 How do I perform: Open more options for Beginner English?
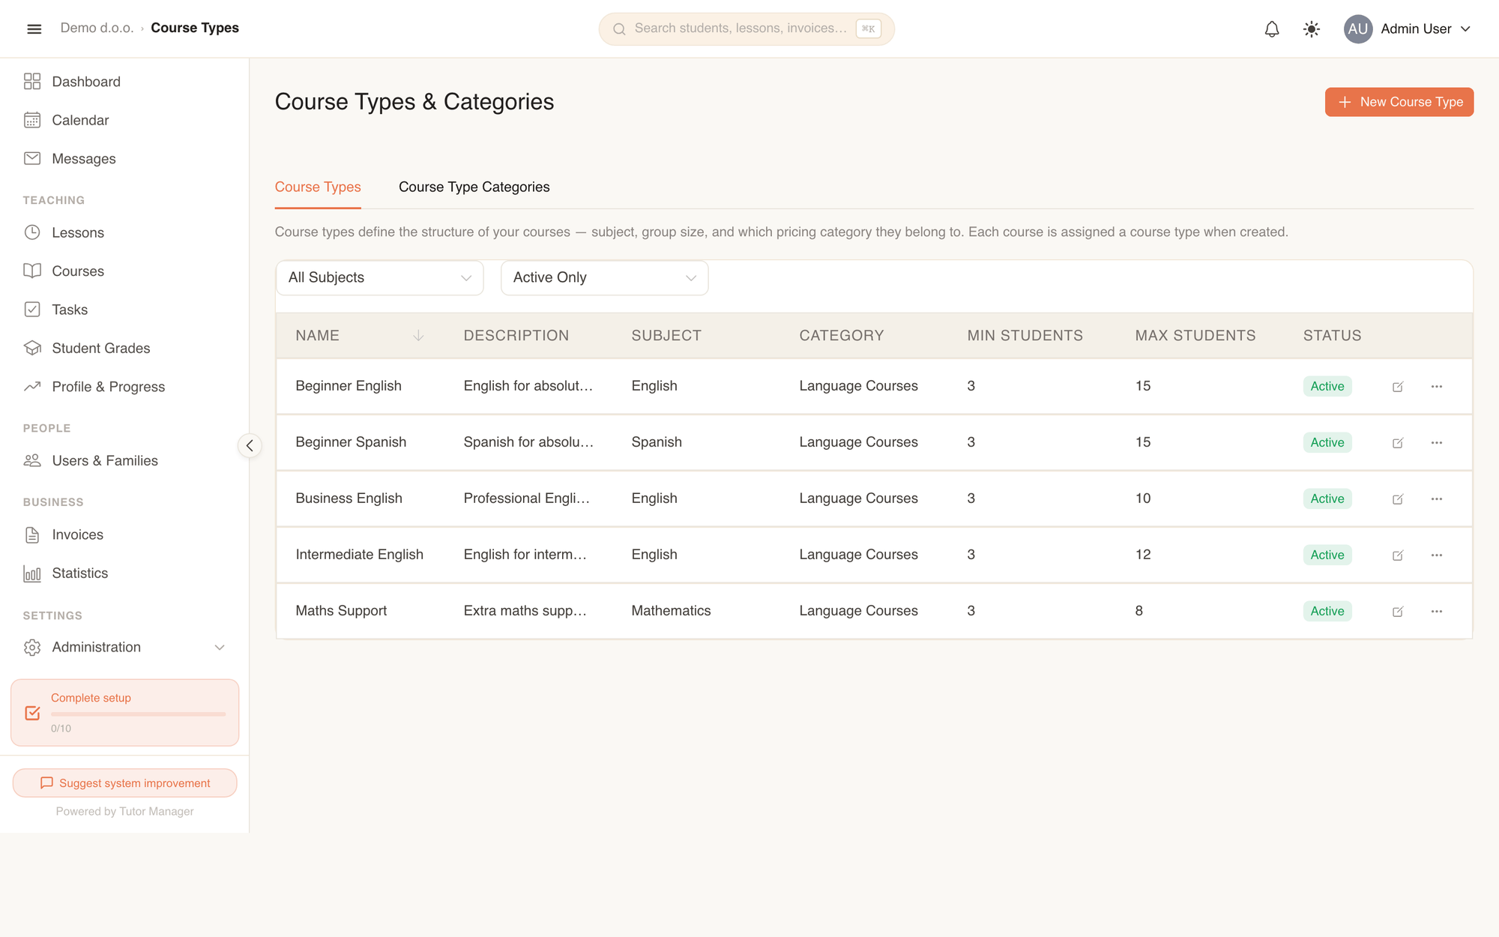(1437, 386)
